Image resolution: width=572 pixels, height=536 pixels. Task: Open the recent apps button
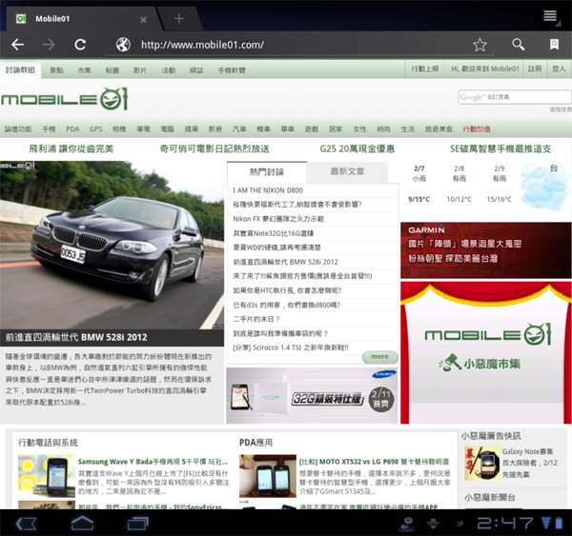click(x=138, y=524)
